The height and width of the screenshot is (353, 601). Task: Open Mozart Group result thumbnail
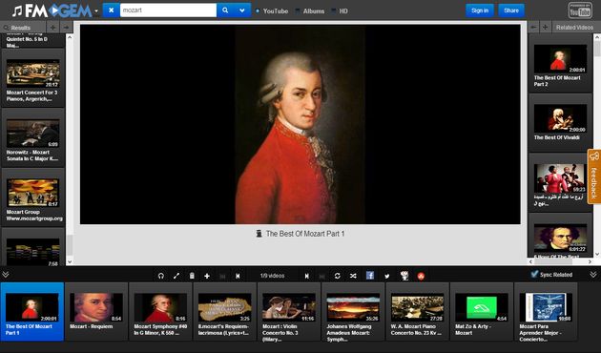click(x=33, y=193)
